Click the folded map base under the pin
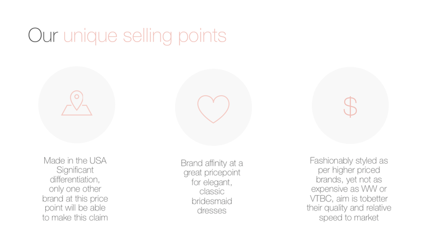The width and height of the screenshot is (421, 230). 77,111
